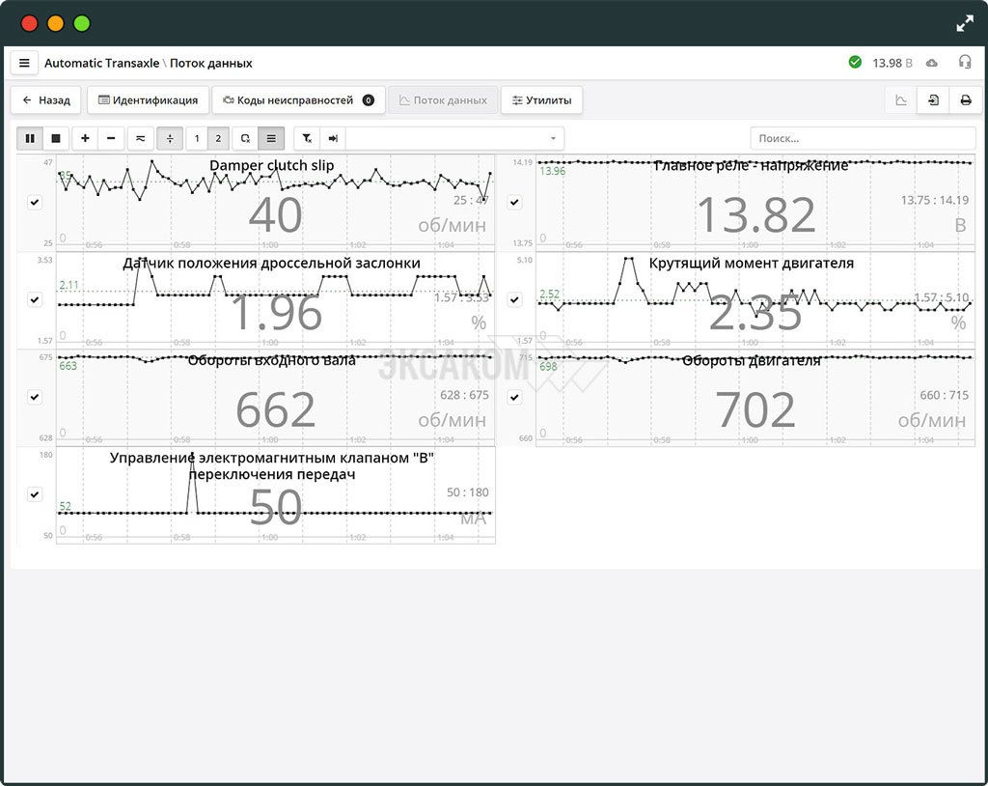Pause the data stream
The width and height of the screenshot is (988, 786).
click(30, 138)
